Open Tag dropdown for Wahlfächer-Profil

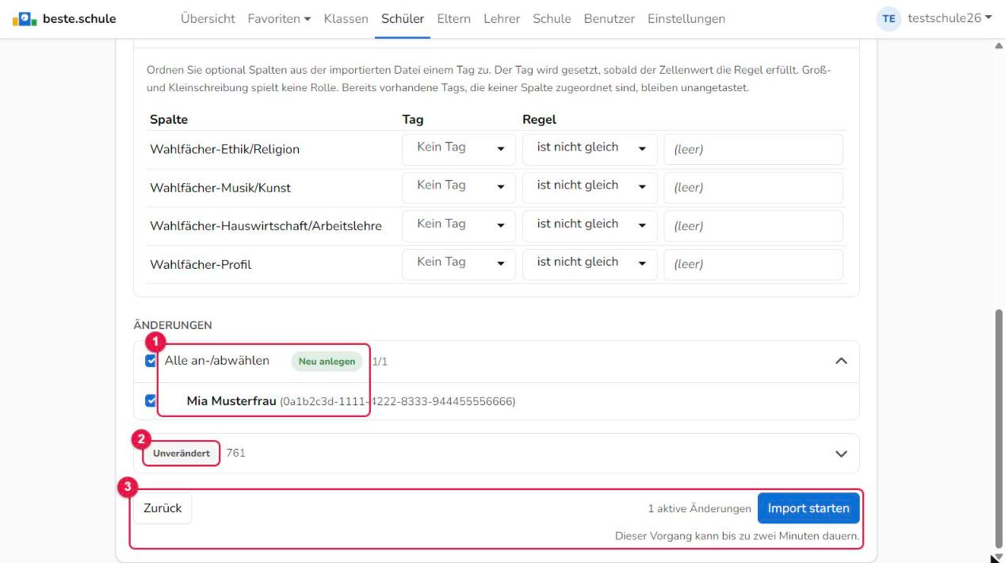459,265
